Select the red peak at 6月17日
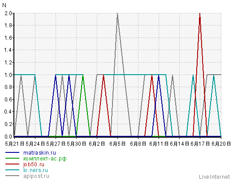The height and width of the screenshot is (181, 233). click(200, 14)
